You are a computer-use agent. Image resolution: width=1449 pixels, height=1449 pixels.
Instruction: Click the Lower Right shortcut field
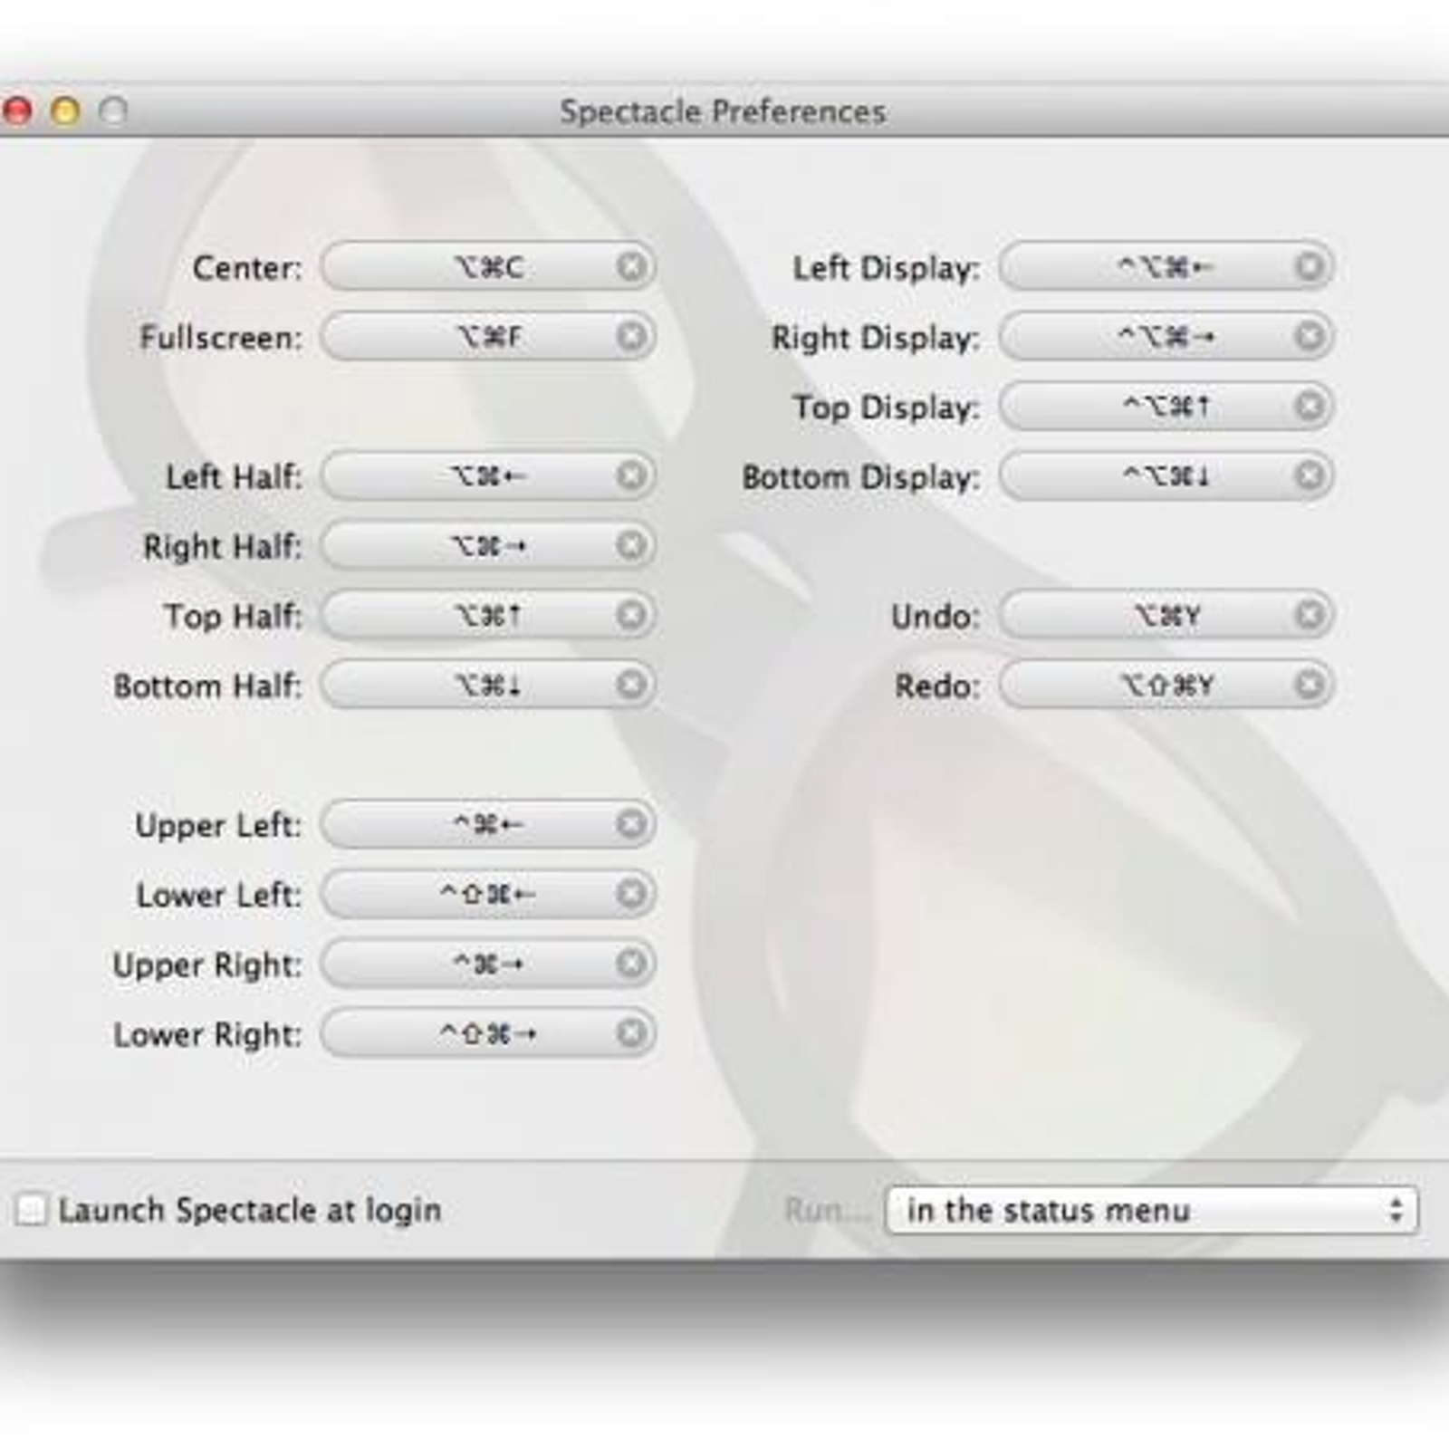488,1033
